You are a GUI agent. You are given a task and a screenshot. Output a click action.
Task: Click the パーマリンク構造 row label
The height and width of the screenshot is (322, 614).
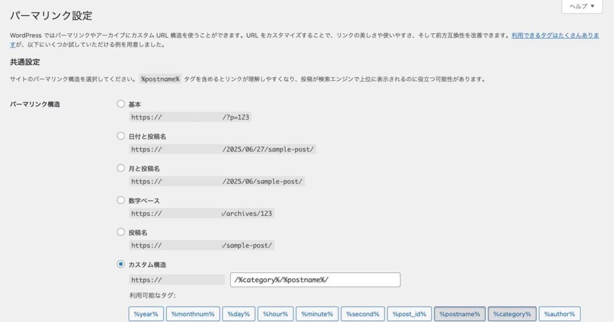click(35, 104)
